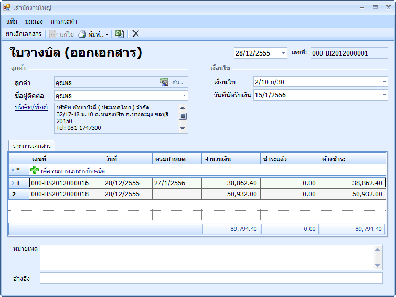The image size is (396, 297).
Task: Click the customer search (ค้น) icon
Action: [x=165, y=82]
